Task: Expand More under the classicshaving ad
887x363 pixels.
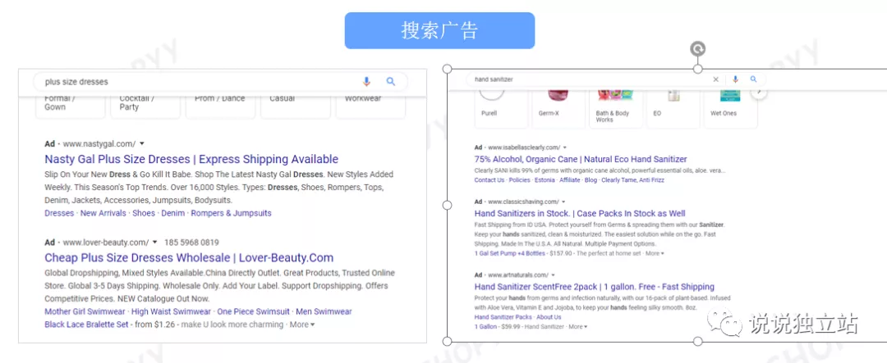Action: [655, 253]
